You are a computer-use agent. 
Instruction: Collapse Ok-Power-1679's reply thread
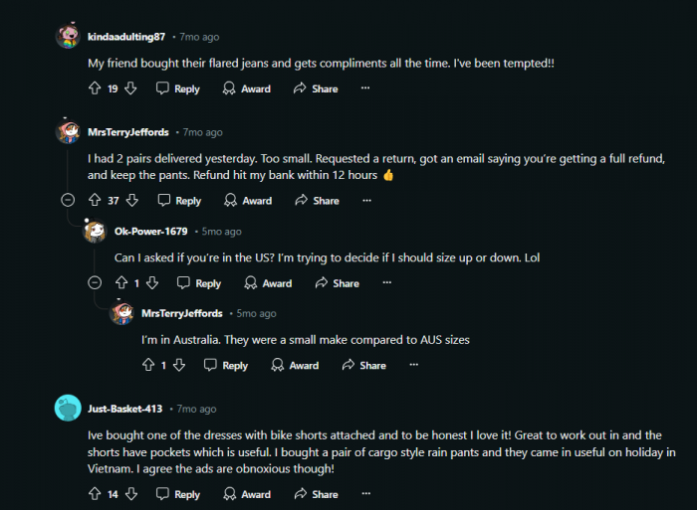[95, 283]
